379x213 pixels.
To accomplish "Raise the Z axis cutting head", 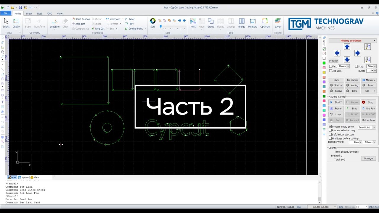I will pyautogui.click(x=367, y=47).
